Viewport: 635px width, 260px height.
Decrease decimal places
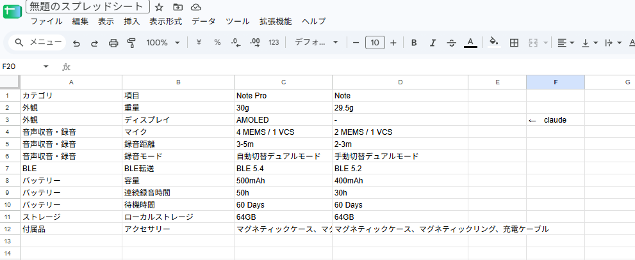pos(236,42)
